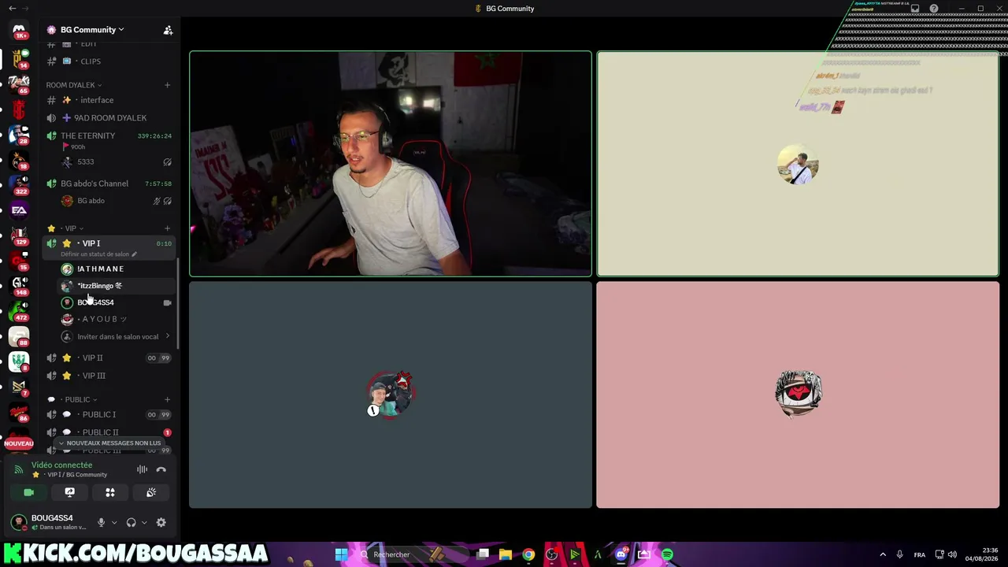Open taskbar volume control
The height and width of the screenshot is (567, 1008).
[952, 554]
